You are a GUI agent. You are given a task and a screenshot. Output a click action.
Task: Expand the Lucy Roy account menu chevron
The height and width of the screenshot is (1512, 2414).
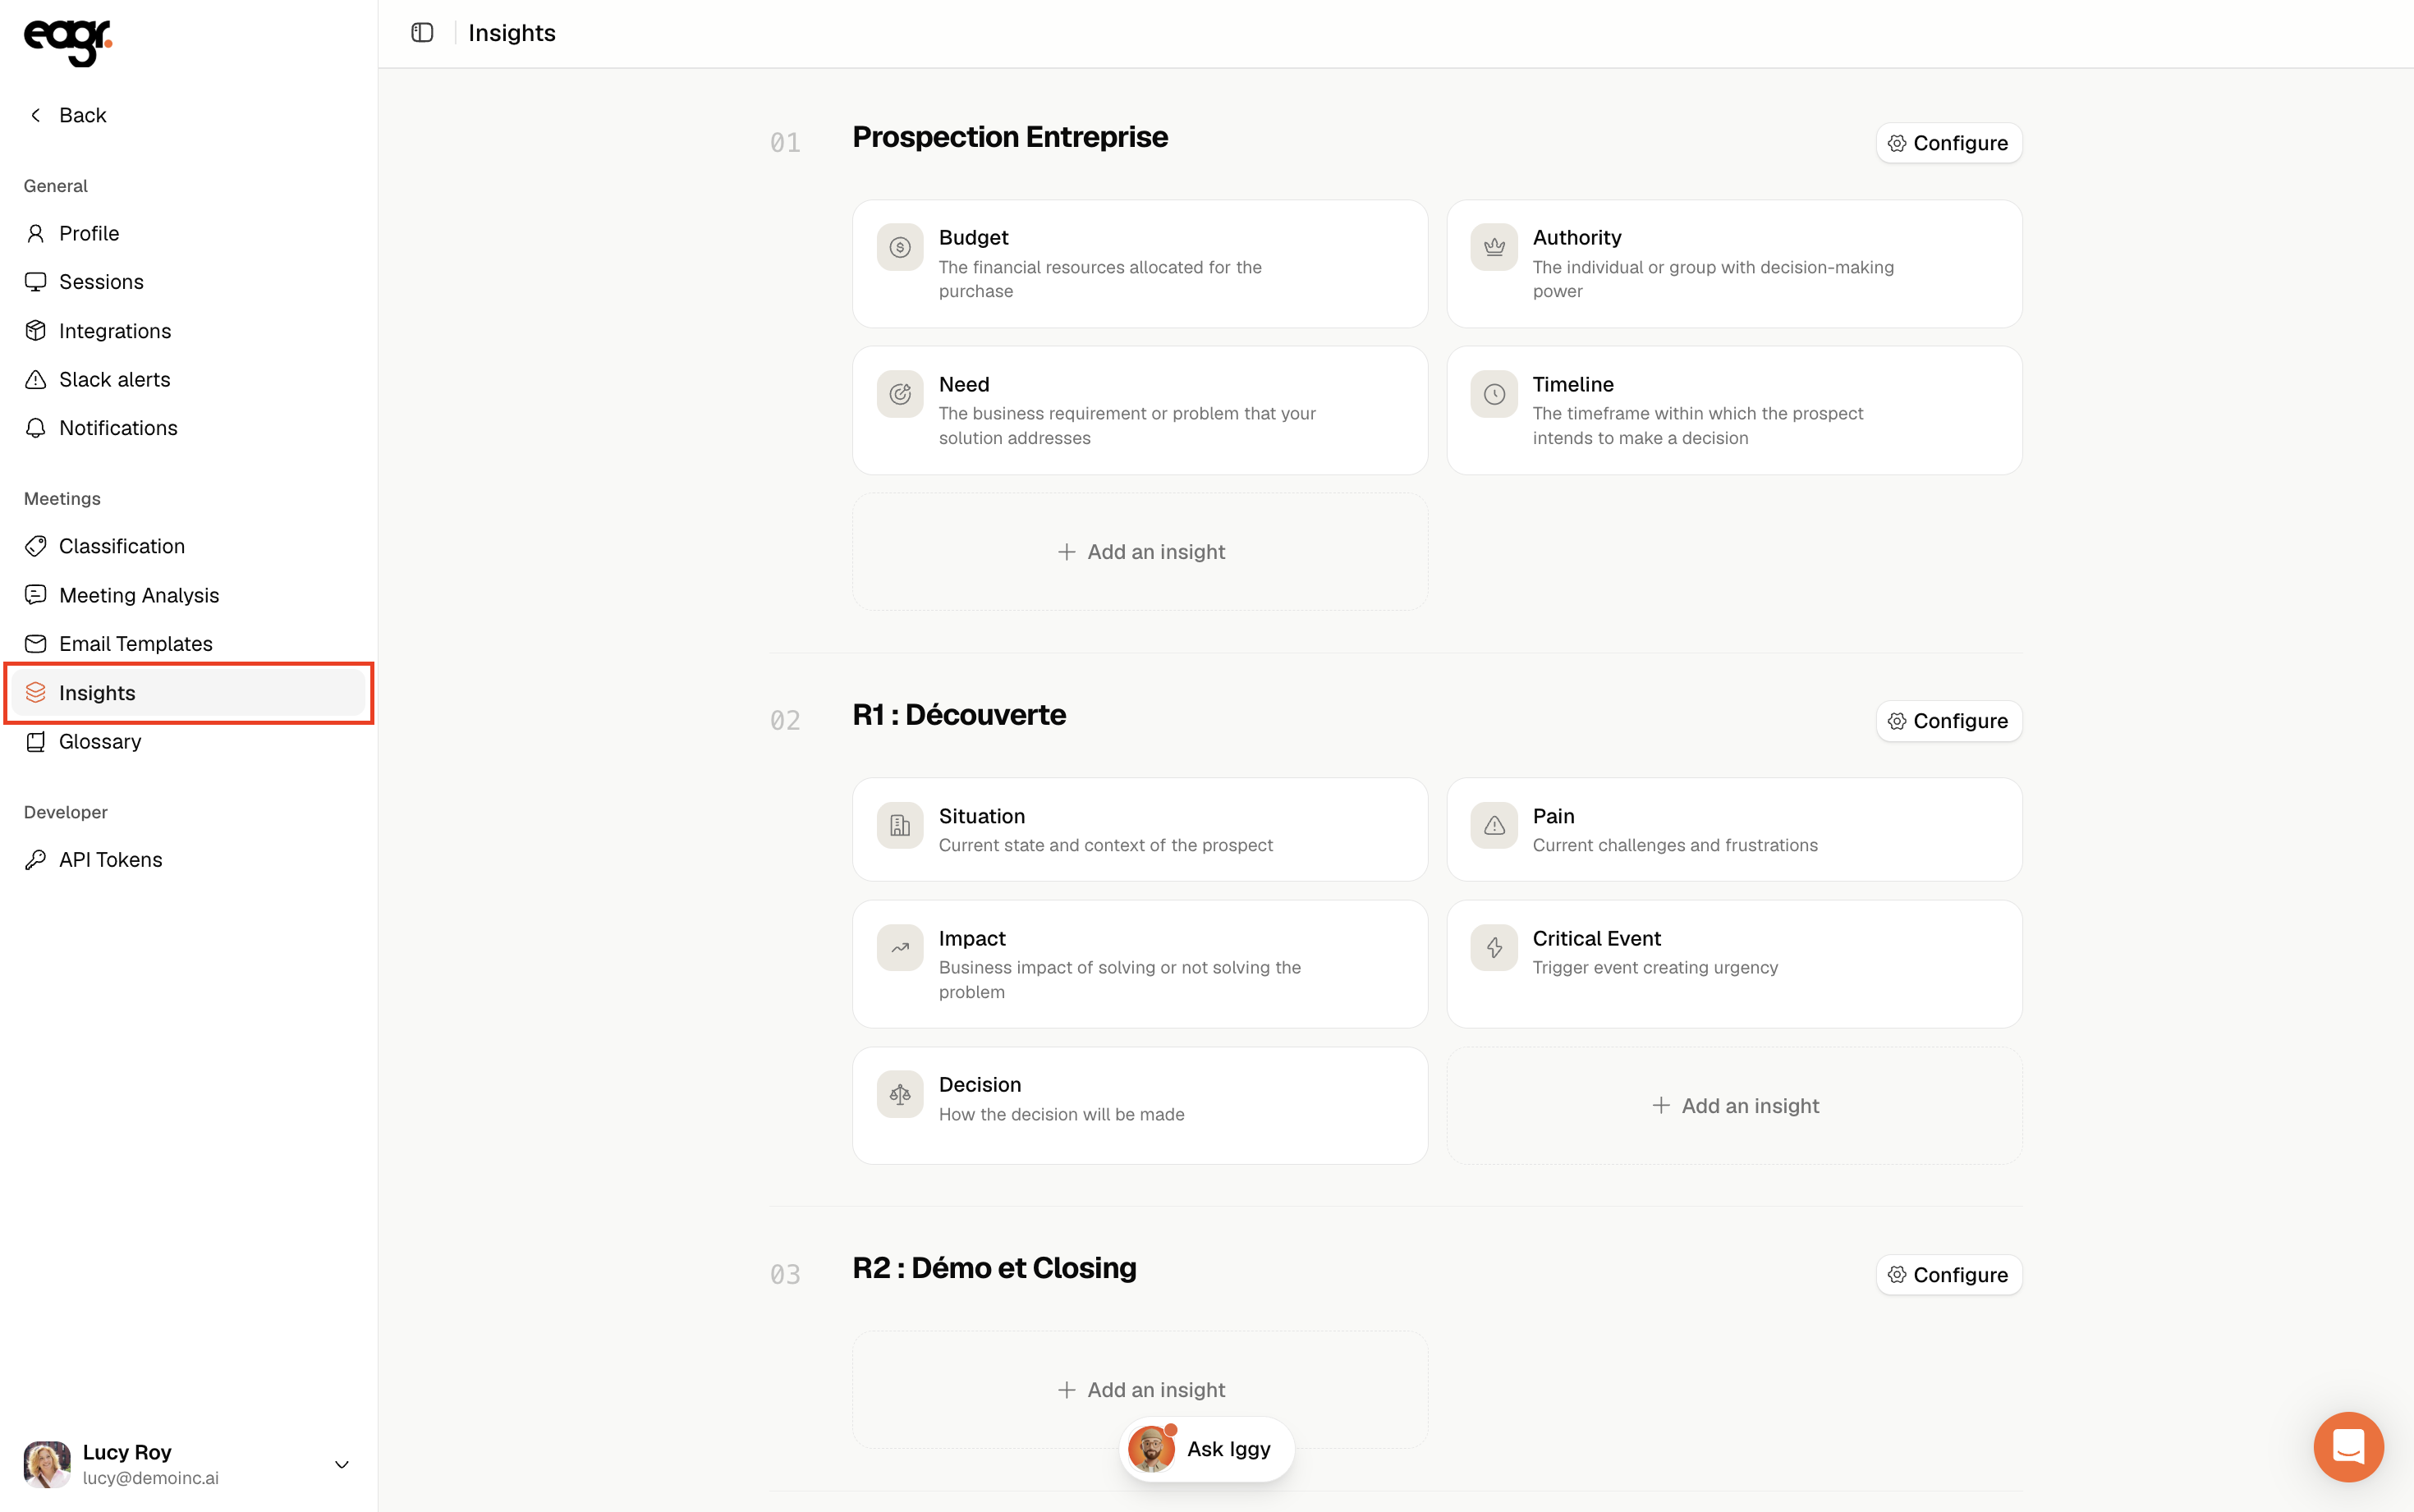coord(341,1464)
